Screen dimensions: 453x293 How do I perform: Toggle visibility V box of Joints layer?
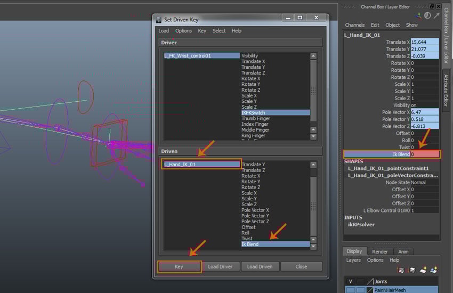pos(350,281)
